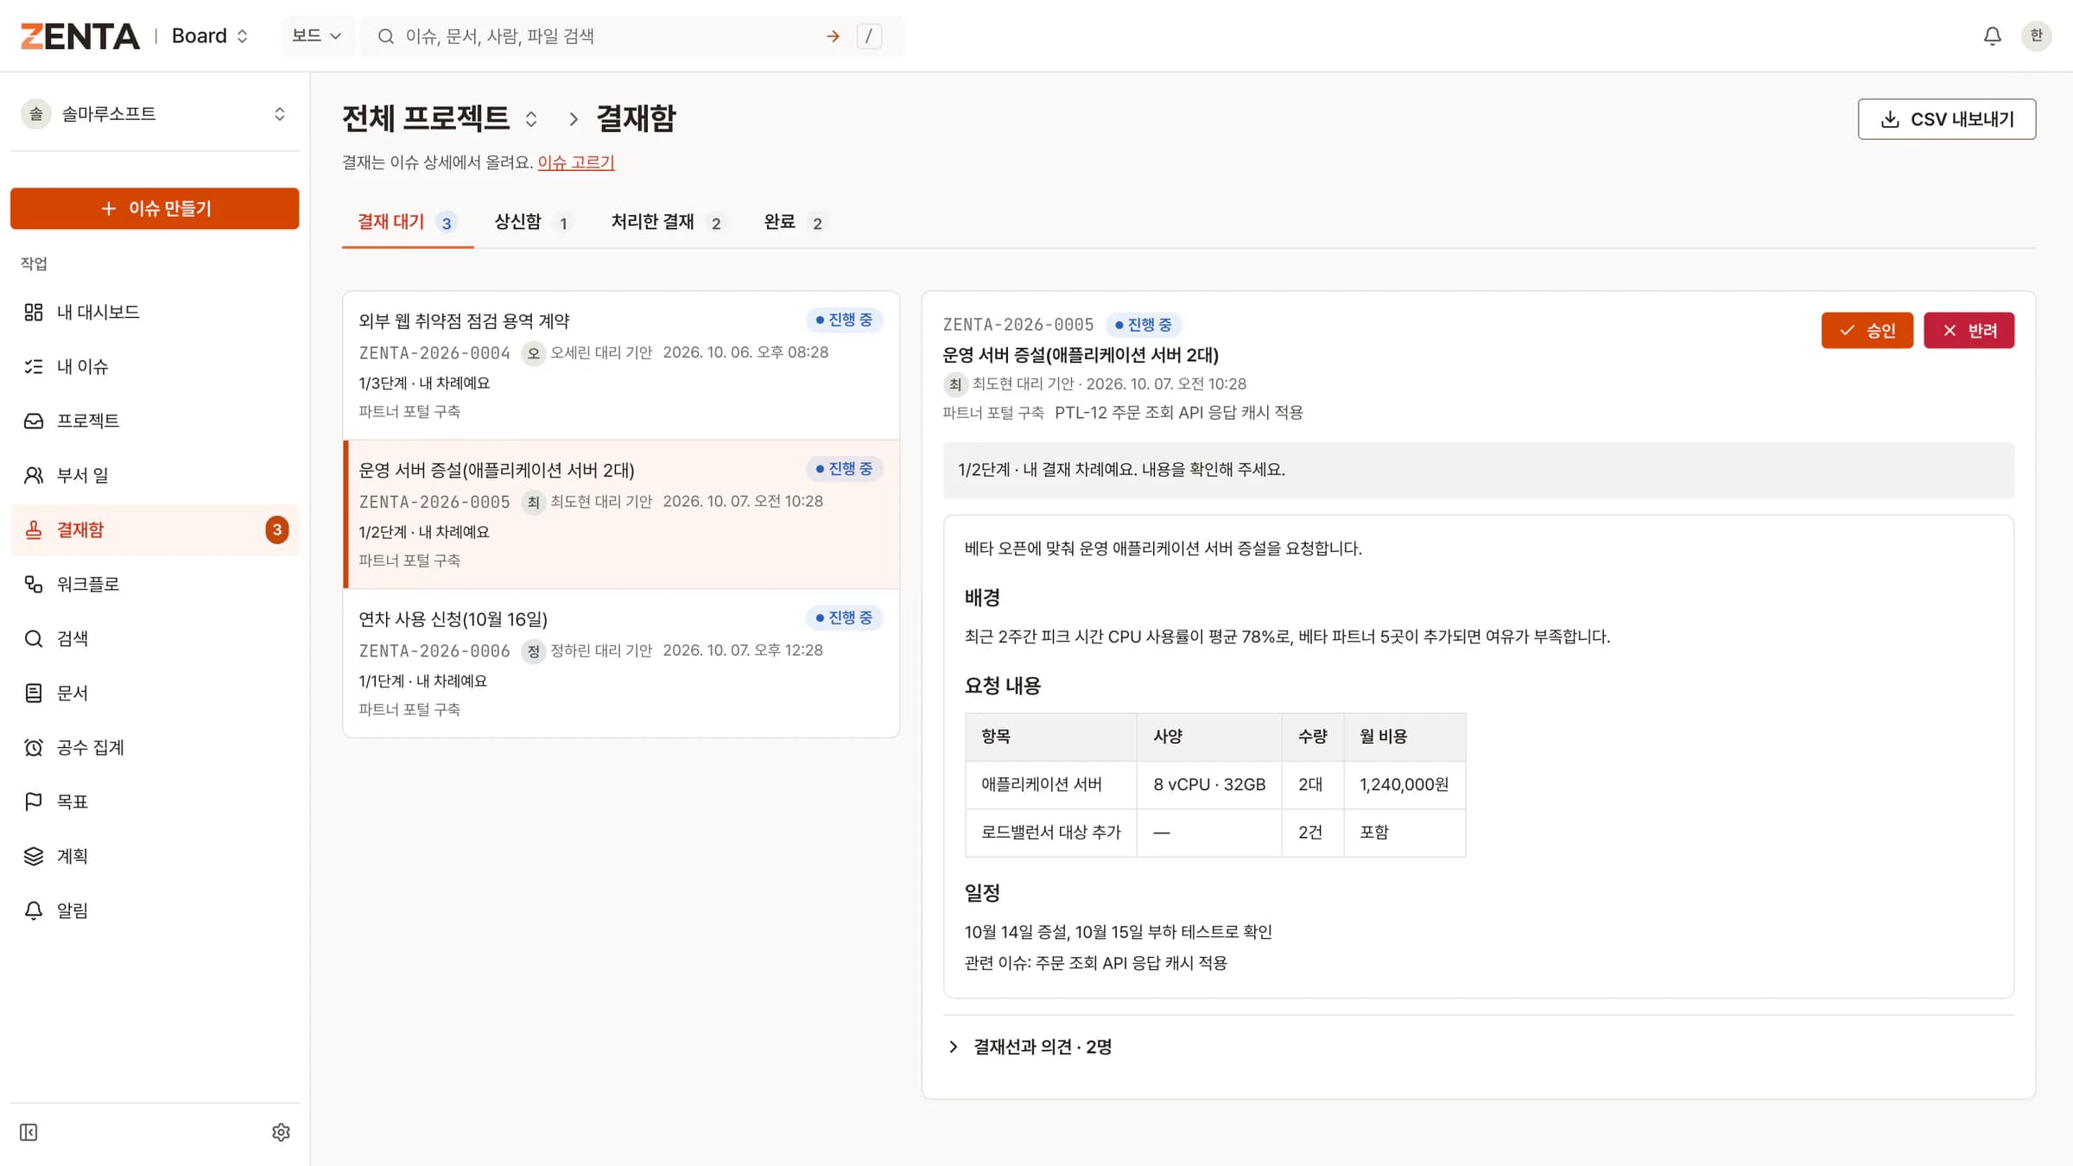Click ZENTA-2026-0006 ID in list
The width and height of the screenshot is (2073, 1166).
(x=434, y=651)
